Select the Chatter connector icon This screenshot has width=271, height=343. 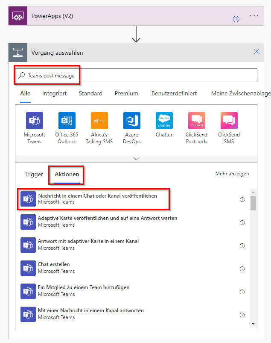pos(164,121)
